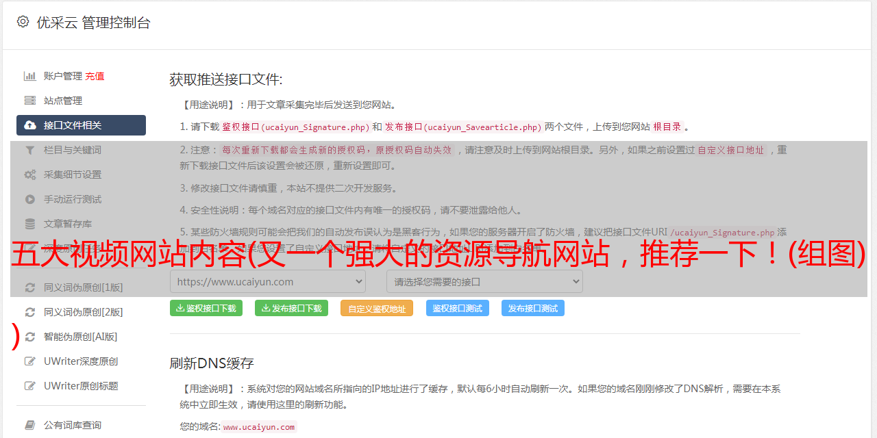Click the highlighted 自定义接口地址 text
The height and width of the screenshot is (438, 877).
(x=730, y=150)
